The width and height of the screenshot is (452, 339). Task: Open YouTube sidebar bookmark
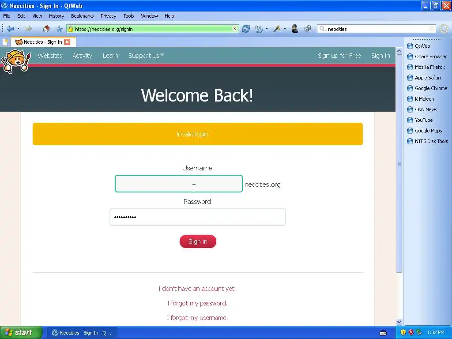420,120
